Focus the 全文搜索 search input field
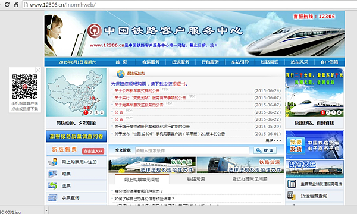This screenshot has width=357, height=214. [x=192, y=150]
